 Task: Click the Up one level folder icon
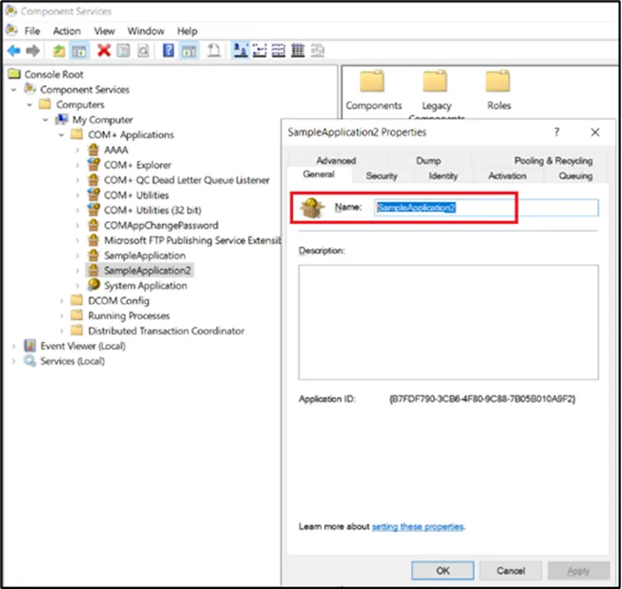point(59,50)
